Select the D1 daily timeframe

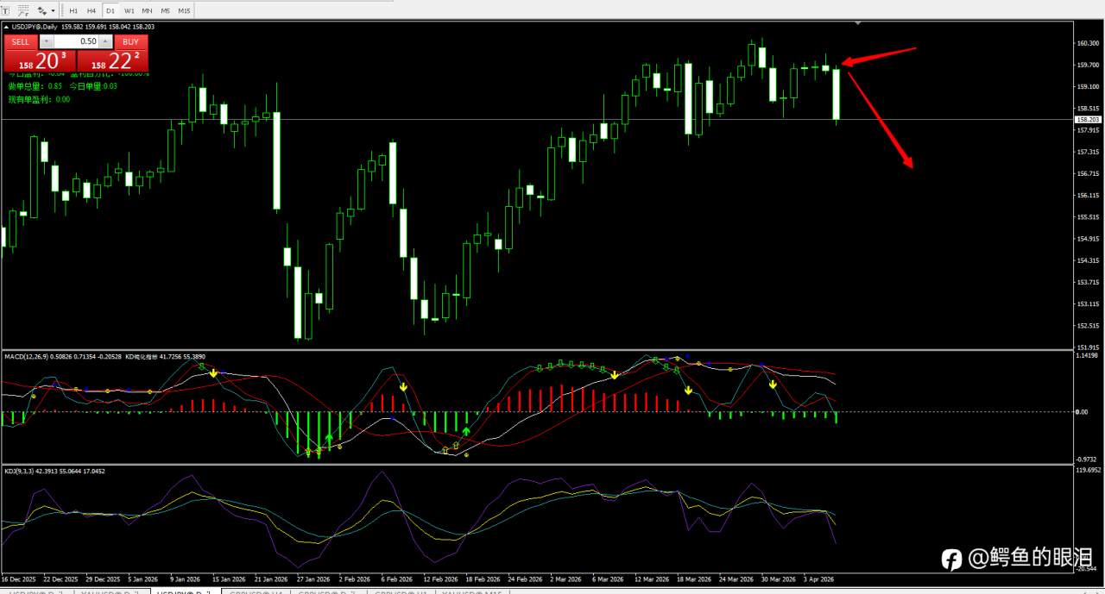(x=110, y=11)
